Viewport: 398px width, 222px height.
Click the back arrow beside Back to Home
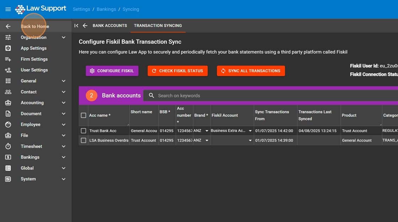[x=8, y=26]
